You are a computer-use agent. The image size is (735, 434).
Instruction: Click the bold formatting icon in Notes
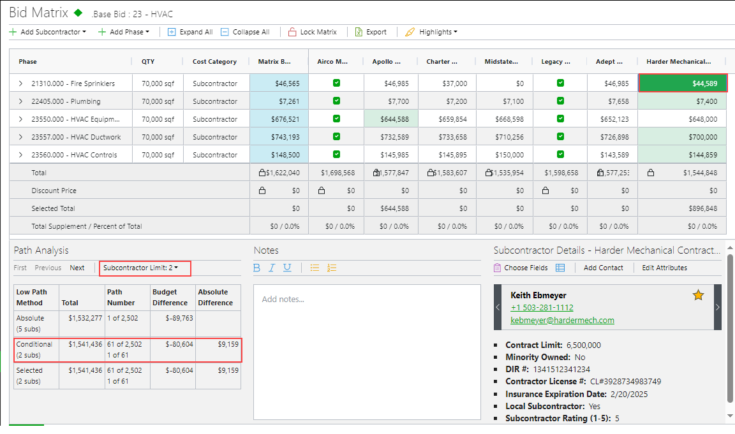coord(257,268)
